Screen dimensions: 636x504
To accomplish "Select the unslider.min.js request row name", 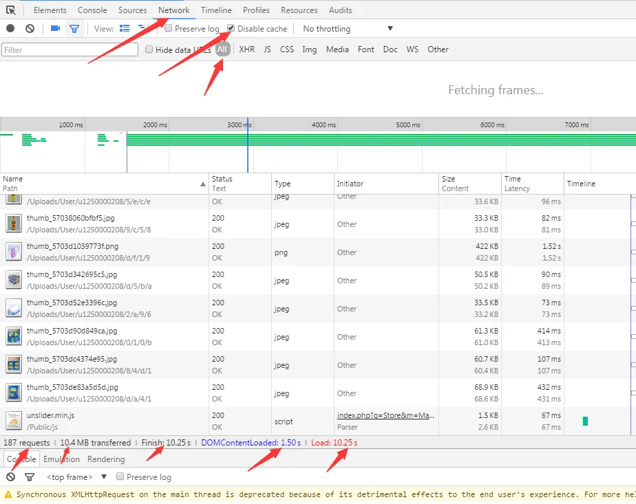I will coord(50,415).
